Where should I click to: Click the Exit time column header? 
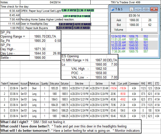pos(99,84)
